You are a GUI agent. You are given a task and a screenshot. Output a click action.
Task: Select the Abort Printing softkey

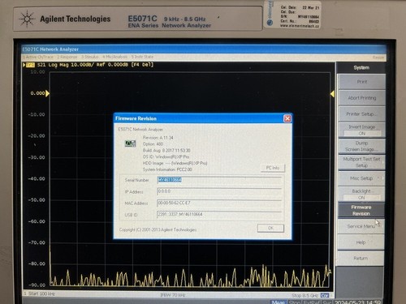[x=361, y=98]
